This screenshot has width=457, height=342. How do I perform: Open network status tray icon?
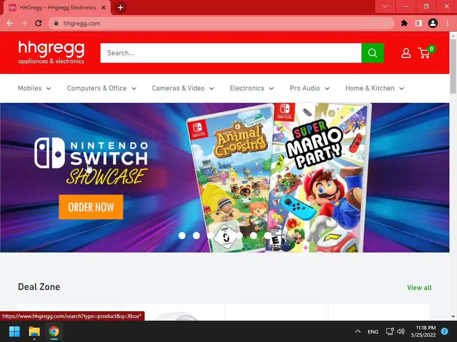(x=390, y=331)
